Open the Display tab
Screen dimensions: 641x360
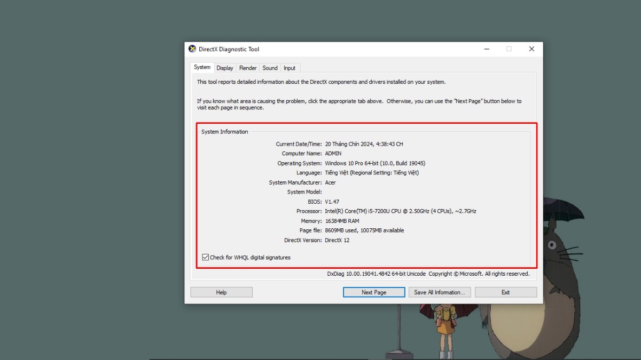click(x=225, y=68)
